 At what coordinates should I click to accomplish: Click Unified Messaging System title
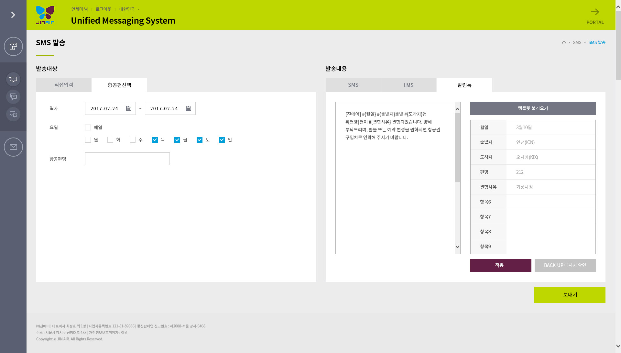[123, 20]
